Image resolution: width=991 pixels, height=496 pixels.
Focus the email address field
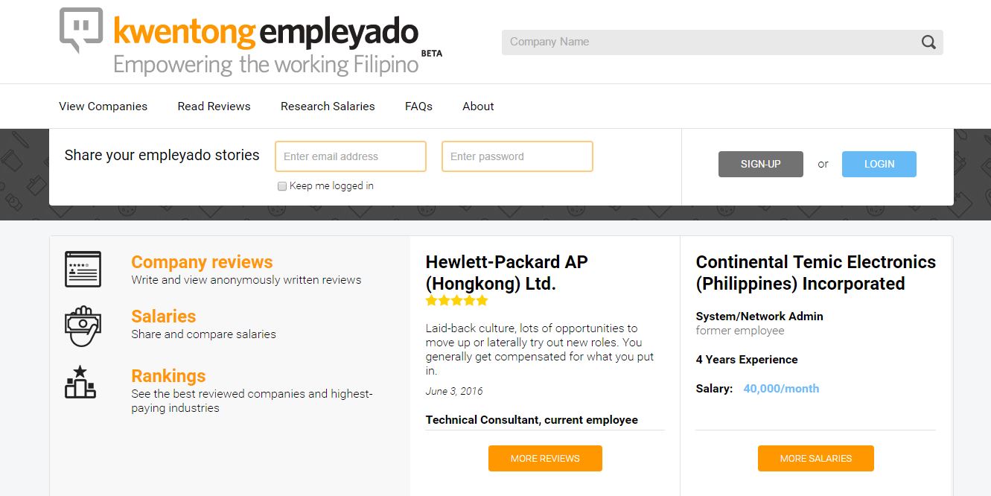[351, 156]
